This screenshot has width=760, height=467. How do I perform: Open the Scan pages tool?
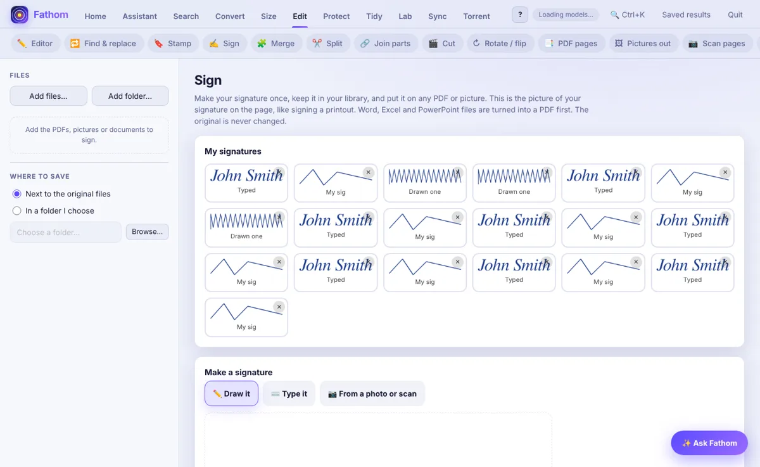tap(717, 43)
